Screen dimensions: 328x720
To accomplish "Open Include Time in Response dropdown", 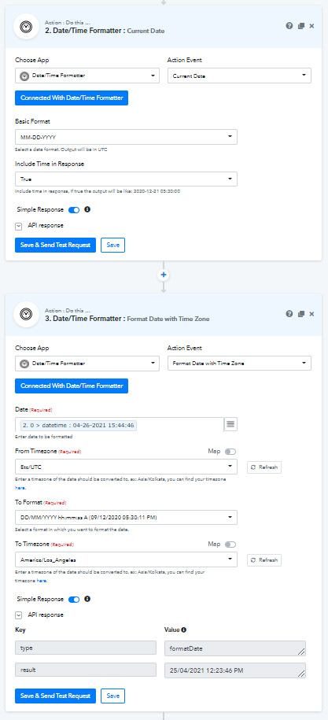I will coord(126,179).
